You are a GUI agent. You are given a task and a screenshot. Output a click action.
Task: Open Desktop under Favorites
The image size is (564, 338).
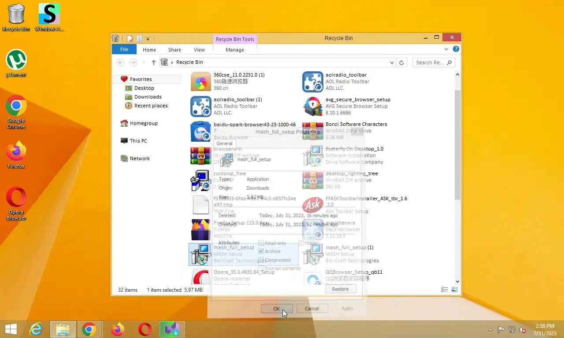(x=144, y=88)
